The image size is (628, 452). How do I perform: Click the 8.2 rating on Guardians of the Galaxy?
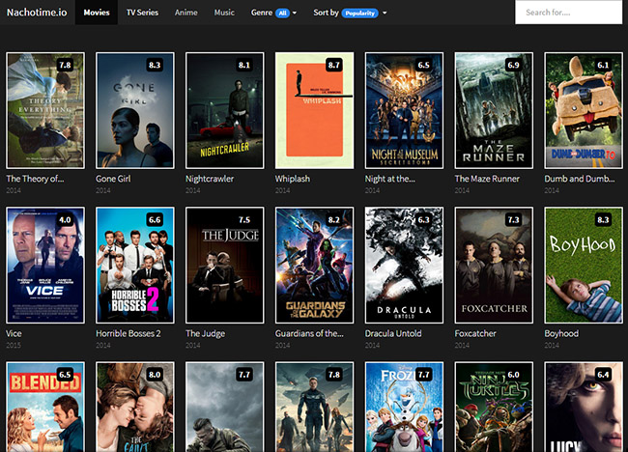click(x=334, y=220)
